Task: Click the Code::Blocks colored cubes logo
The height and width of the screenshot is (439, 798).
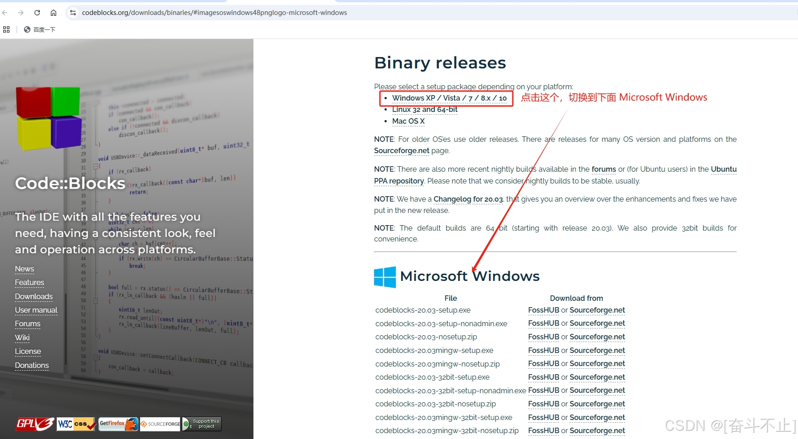Action: (x=49, y=118)
